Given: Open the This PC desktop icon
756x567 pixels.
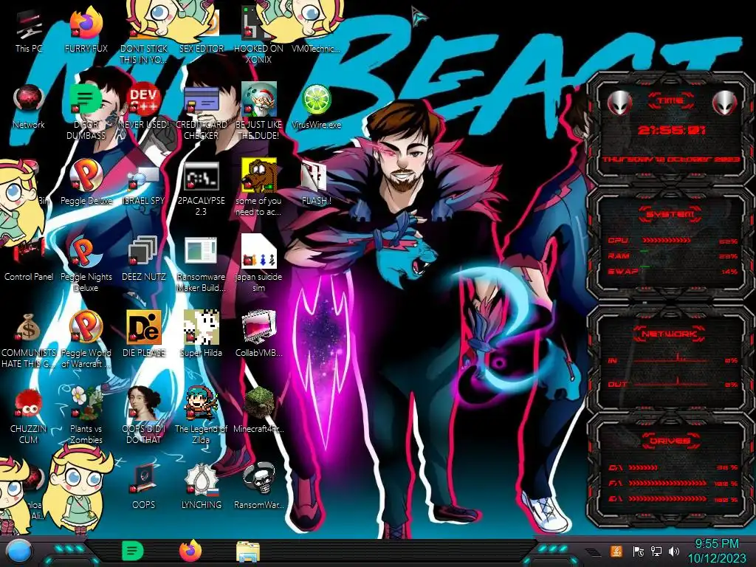Looking at the screenshot, I should point(29,31).
